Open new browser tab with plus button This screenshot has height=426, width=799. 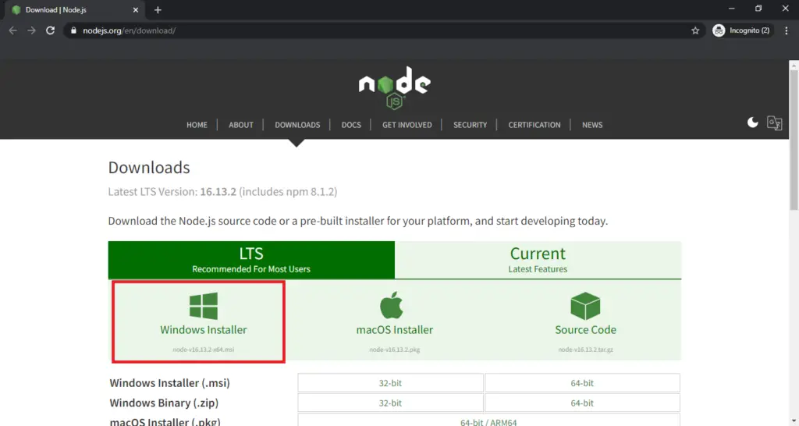(158, 10)
